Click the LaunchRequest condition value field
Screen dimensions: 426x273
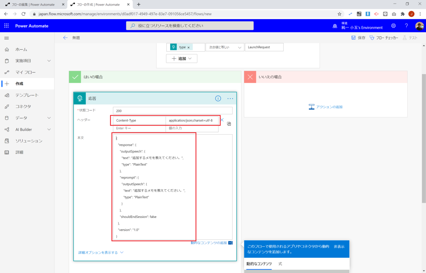[264, 47]
